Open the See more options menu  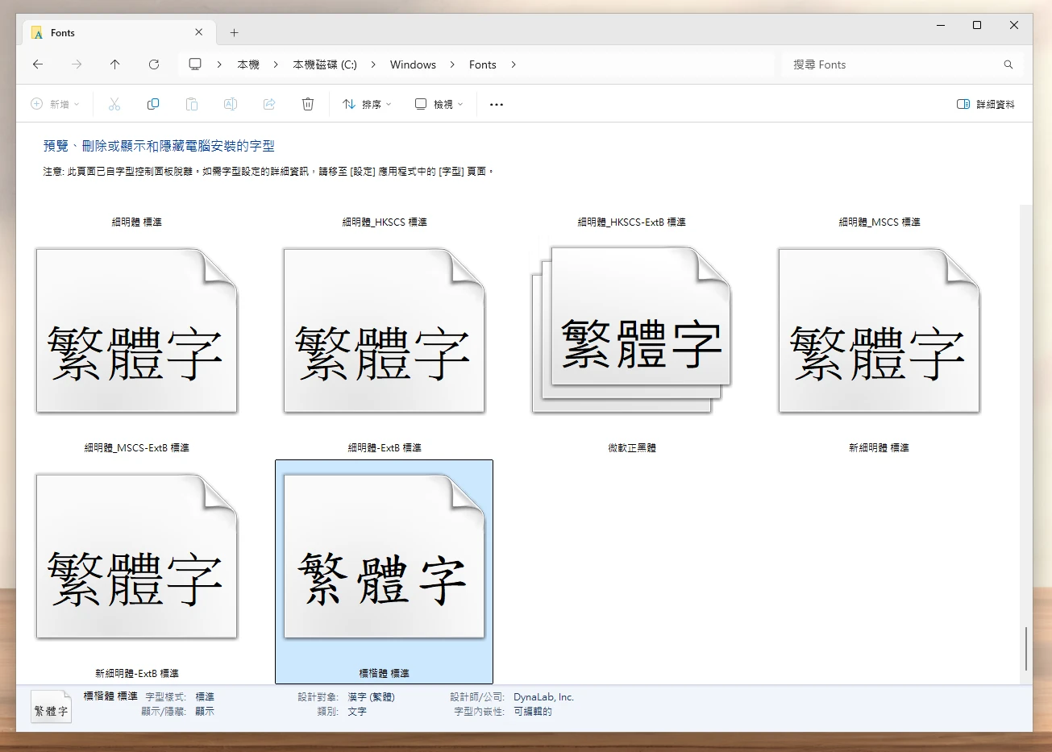pos(497,104)
